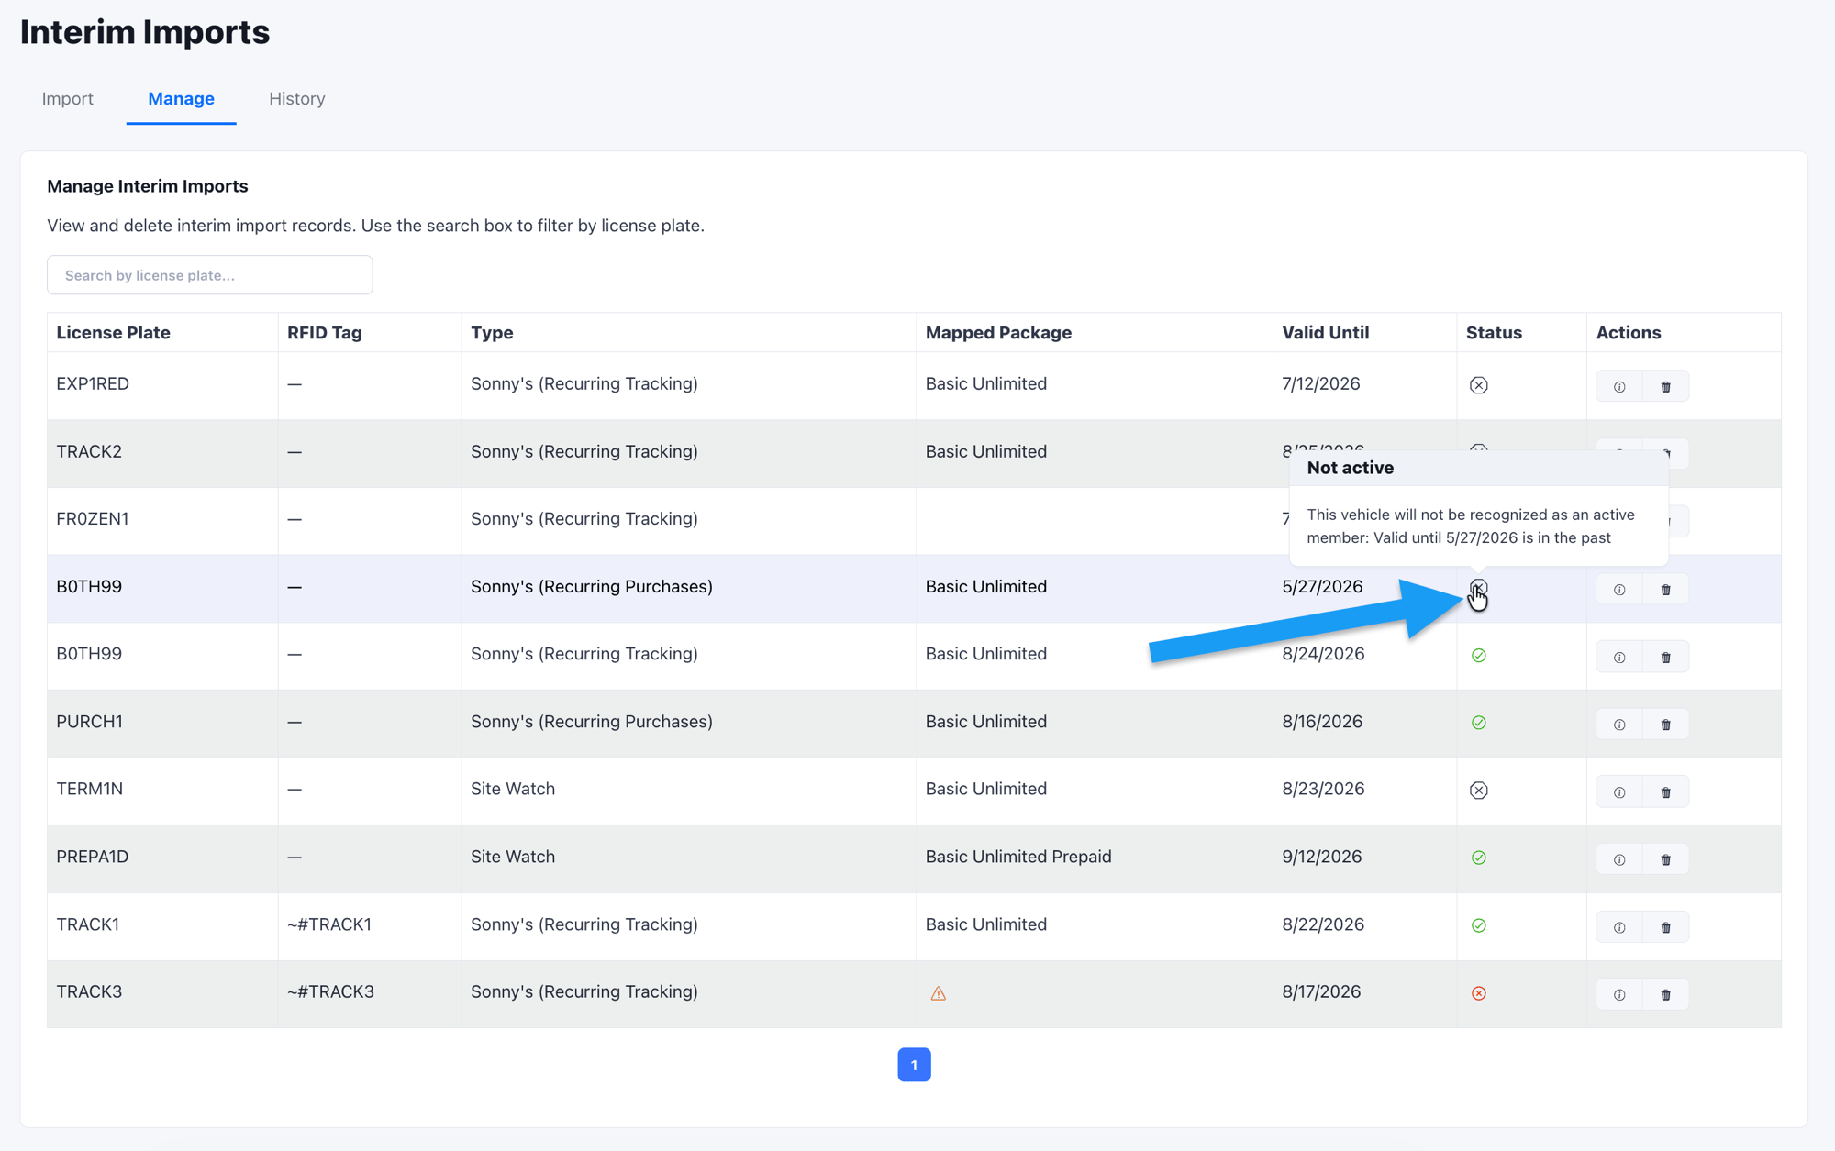
Task: Remove the TRACK3 import record
Action: click(1665, 994)
